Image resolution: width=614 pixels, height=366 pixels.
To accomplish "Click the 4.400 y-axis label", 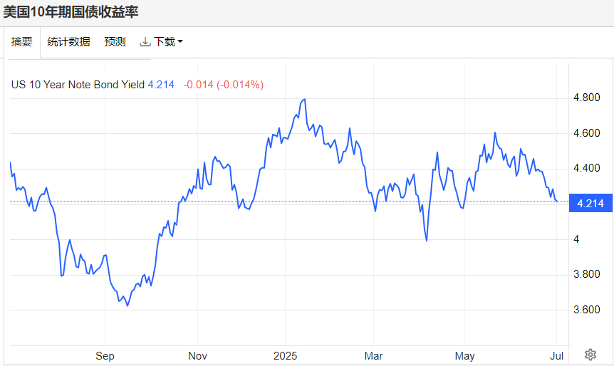I will [587, 168].
